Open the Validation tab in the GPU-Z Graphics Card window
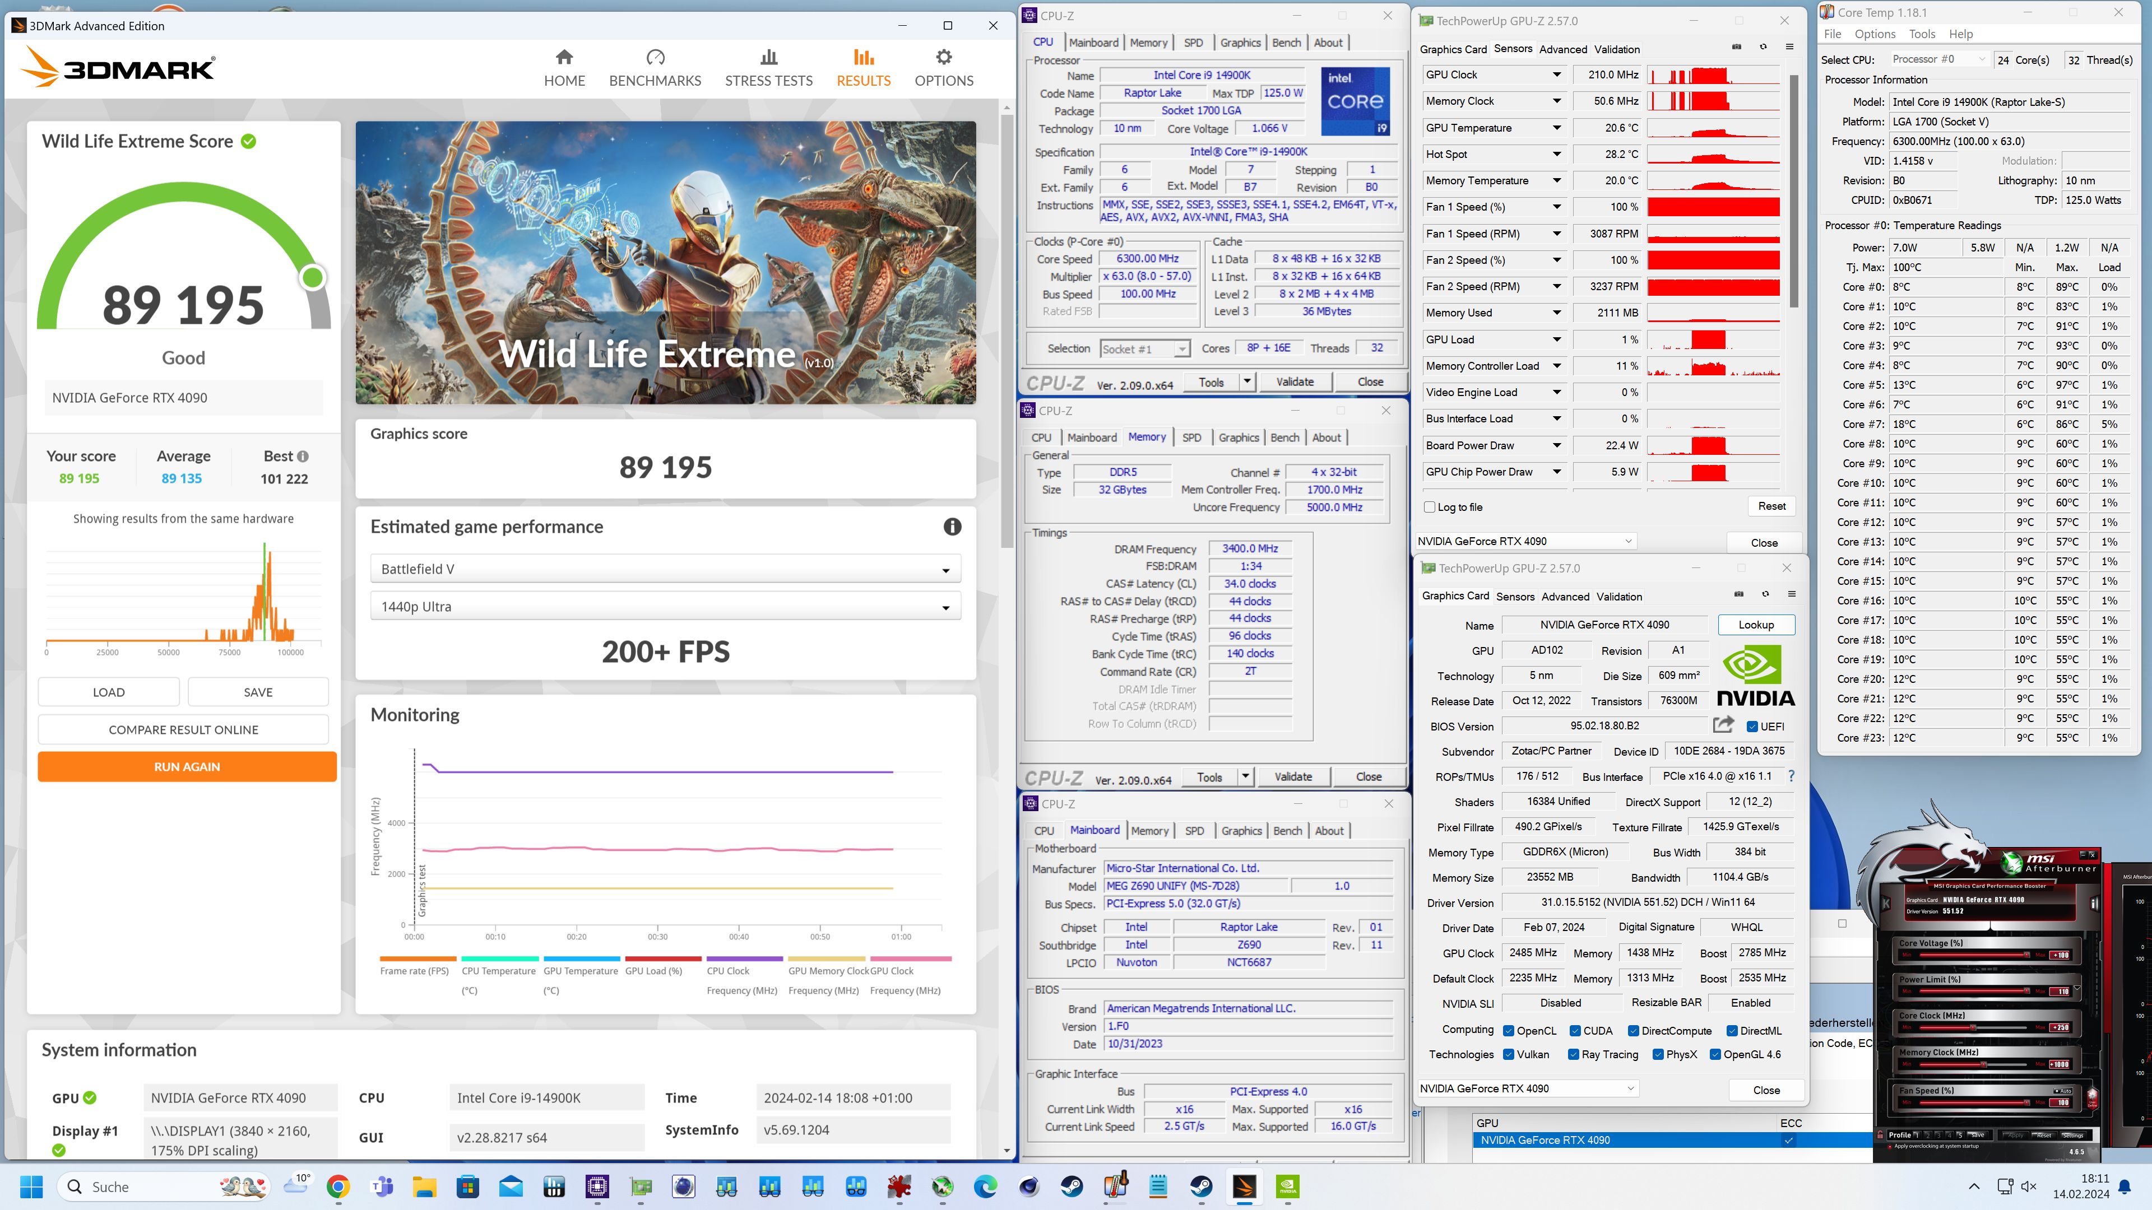The height and width of the screenshot is (1210, 2152). [1619, 596]
